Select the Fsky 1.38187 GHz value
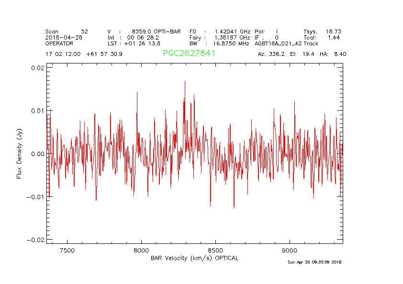Image resolution: width=403 pixels, height=284 pixels. click(x=220, y=37)
